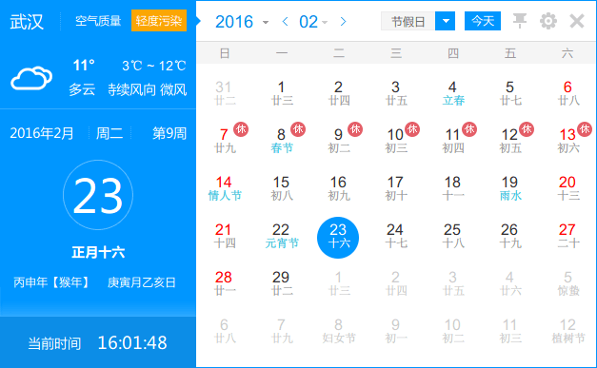Select February 9 初二
The height and width of the screenshot is (368, 597).
(x=338, y=141)
